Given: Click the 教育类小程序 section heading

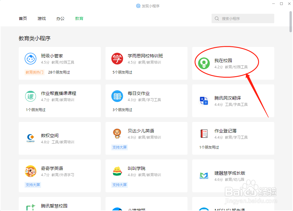Looking at the screenshot, I should pos(35,38).
